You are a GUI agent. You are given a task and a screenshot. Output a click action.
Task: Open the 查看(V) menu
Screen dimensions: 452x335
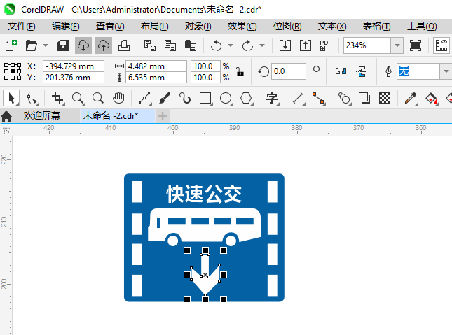coord(110,26)
